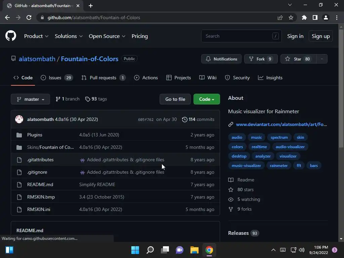Open the Projects tab
Image resolution: width=344 pixels, height=258 pixels.
pos(179,78)
